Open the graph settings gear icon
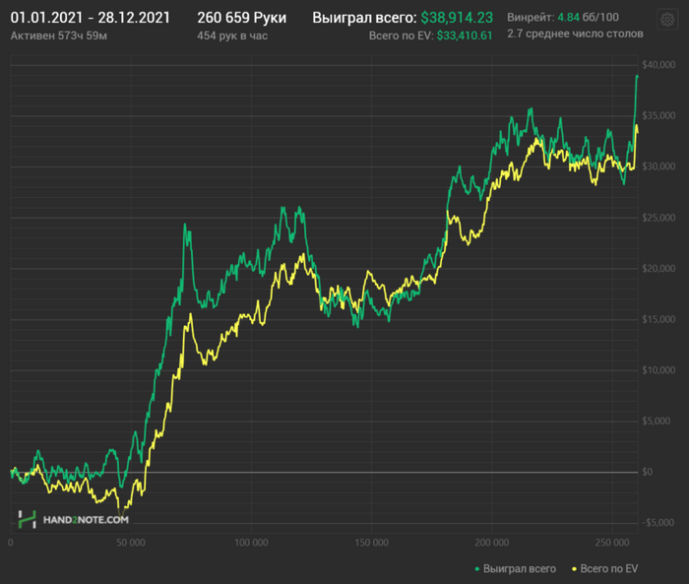Viewport: 689px width, 584px height. pyautogui.click(x=667, y=20)
